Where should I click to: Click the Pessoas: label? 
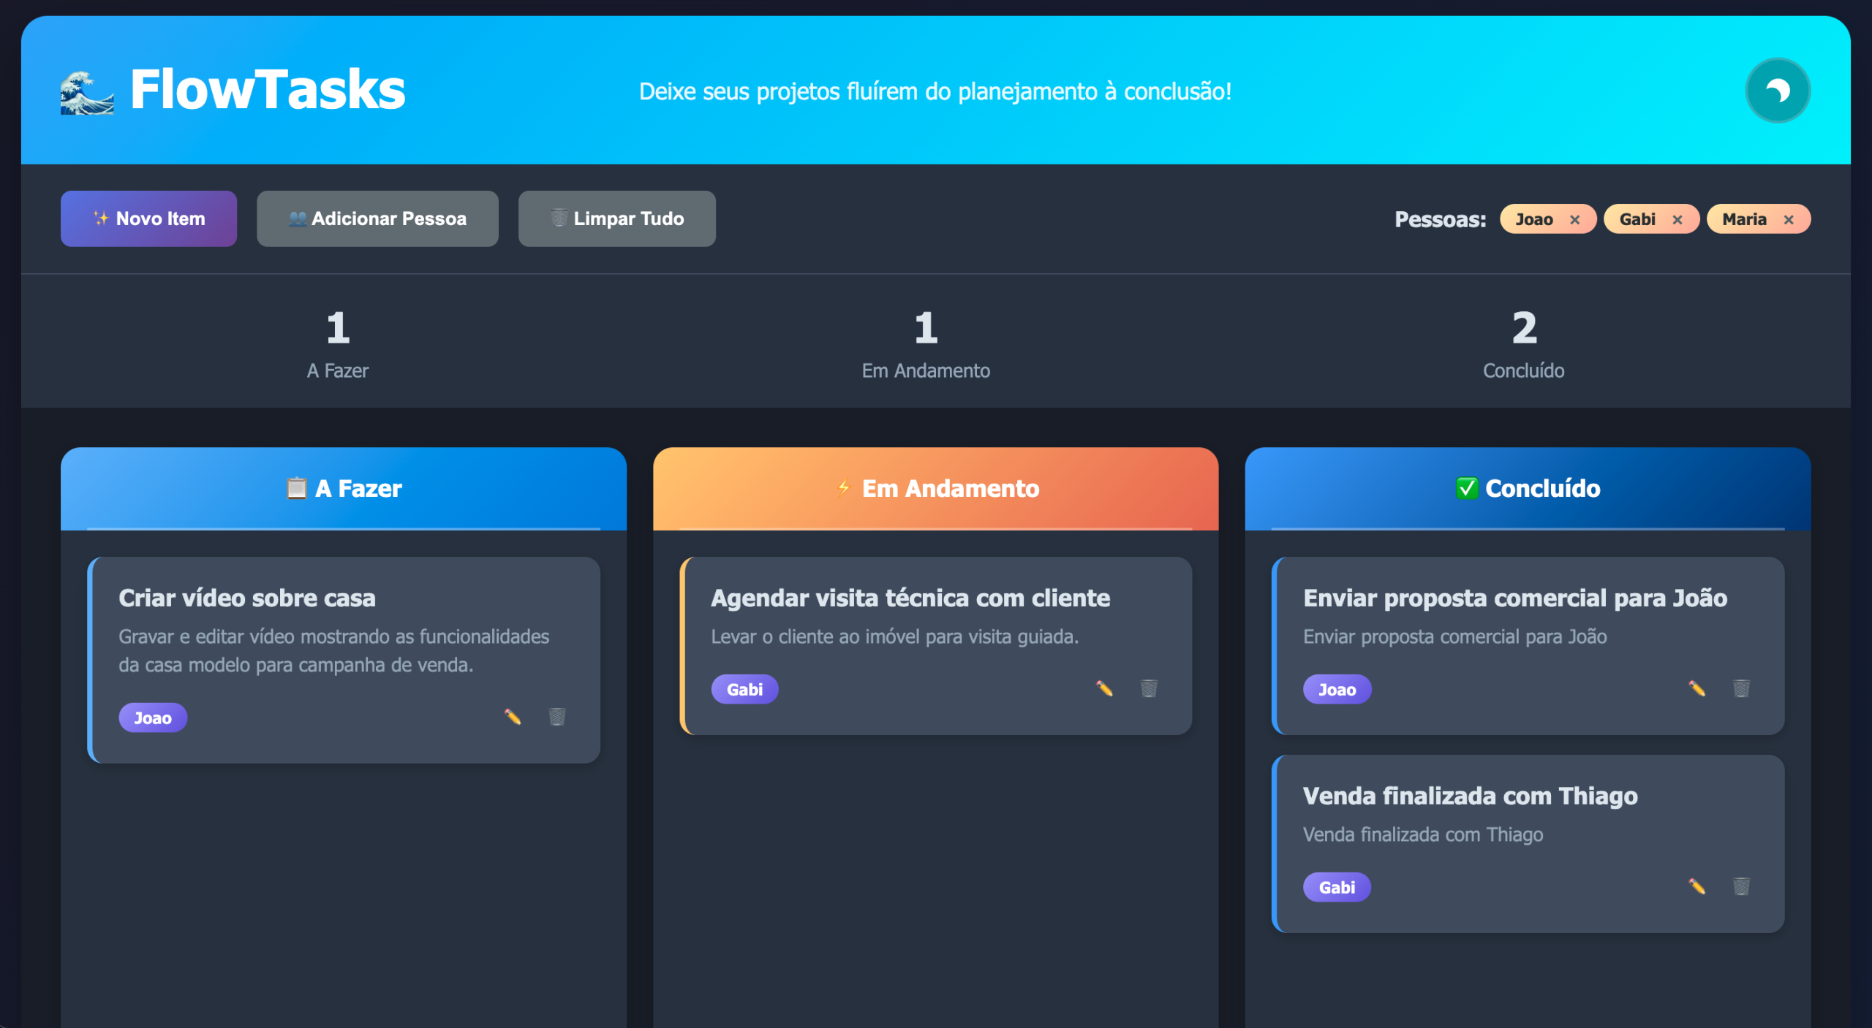coord(1440,219)
